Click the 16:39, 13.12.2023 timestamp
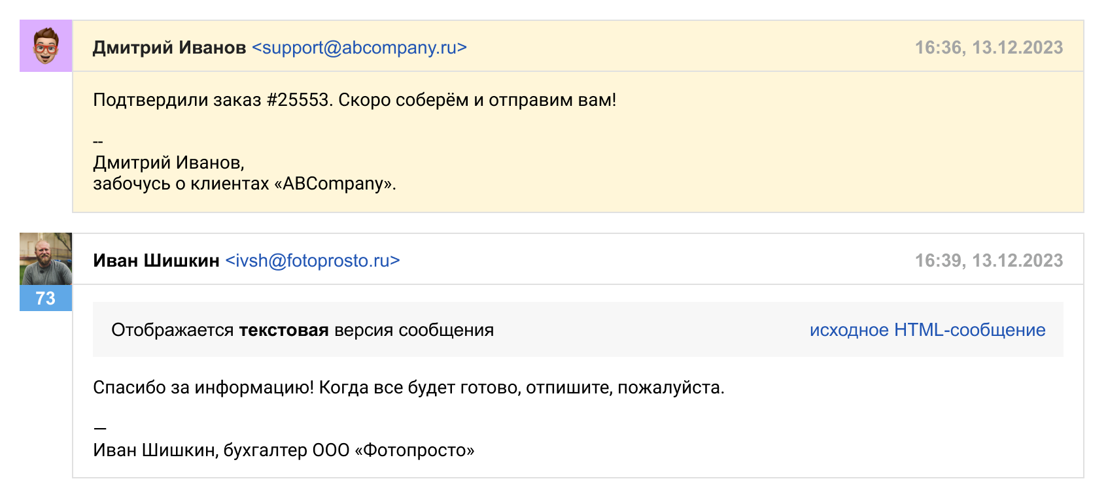 pos(988,261)
